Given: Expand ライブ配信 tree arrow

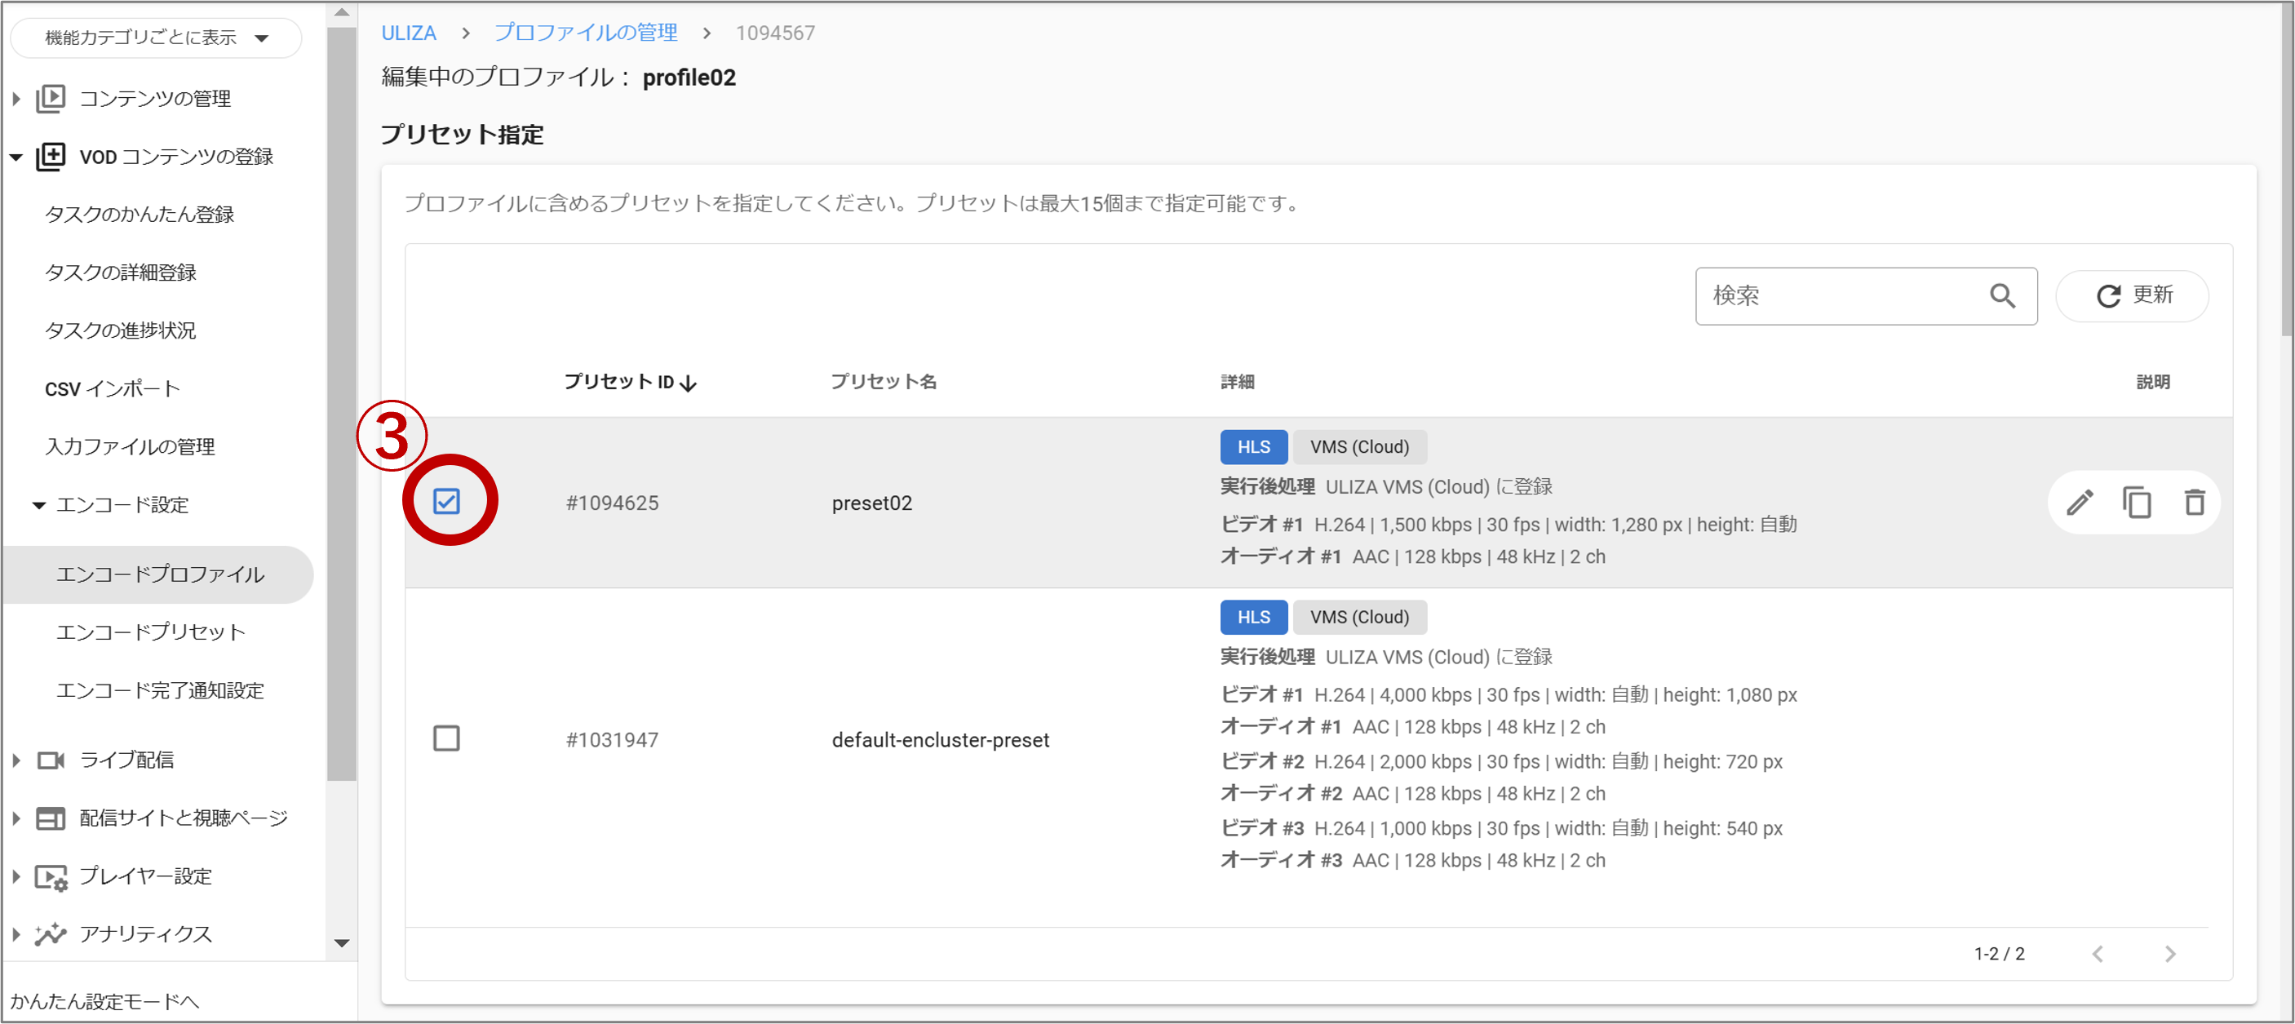Looking at the screenshot, I should click(x=16, y=760).
